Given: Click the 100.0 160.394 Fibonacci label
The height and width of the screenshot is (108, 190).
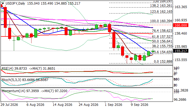Looking at the screenshot, I should [161, 21].
